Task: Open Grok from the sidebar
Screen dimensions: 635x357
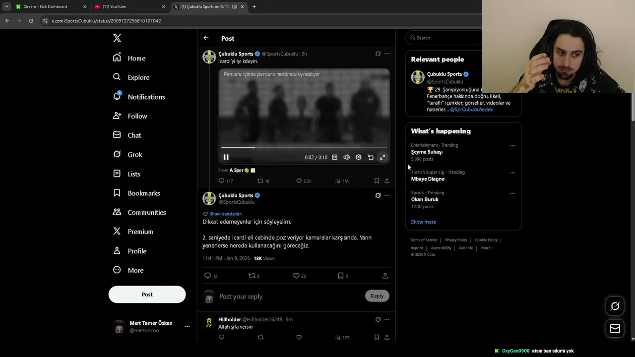Action: pos(127,155)
